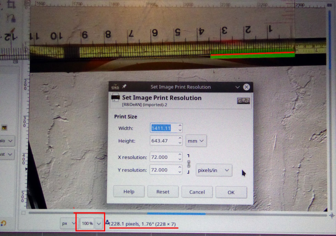Click the orange reset arrow icon in left dock
The width and height of the screenshot is (336, 236).
(x=3, y=223)
